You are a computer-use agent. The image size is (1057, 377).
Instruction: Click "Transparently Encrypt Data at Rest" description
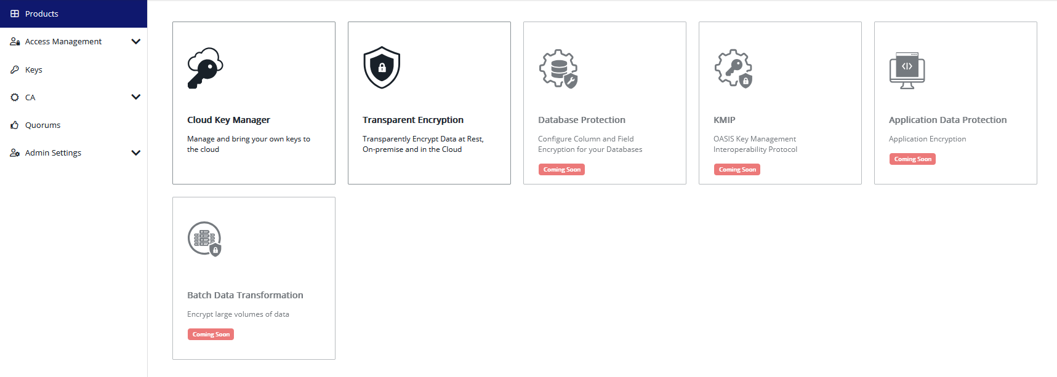coord(423,144)
